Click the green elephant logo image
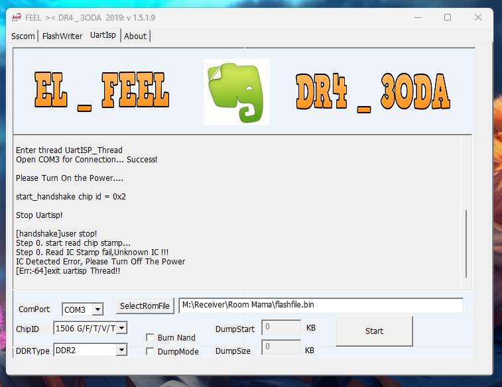The height and width of the screenshot is (387, 502). (237, 92)
